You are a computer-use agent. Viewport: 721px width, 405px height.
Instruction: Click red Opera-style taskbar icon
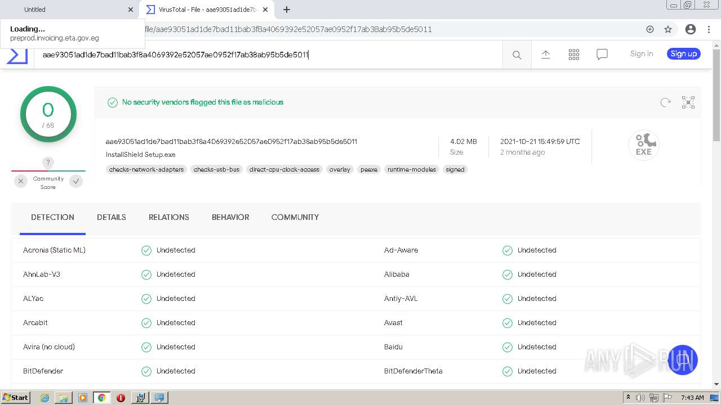(x=121, y=398)
